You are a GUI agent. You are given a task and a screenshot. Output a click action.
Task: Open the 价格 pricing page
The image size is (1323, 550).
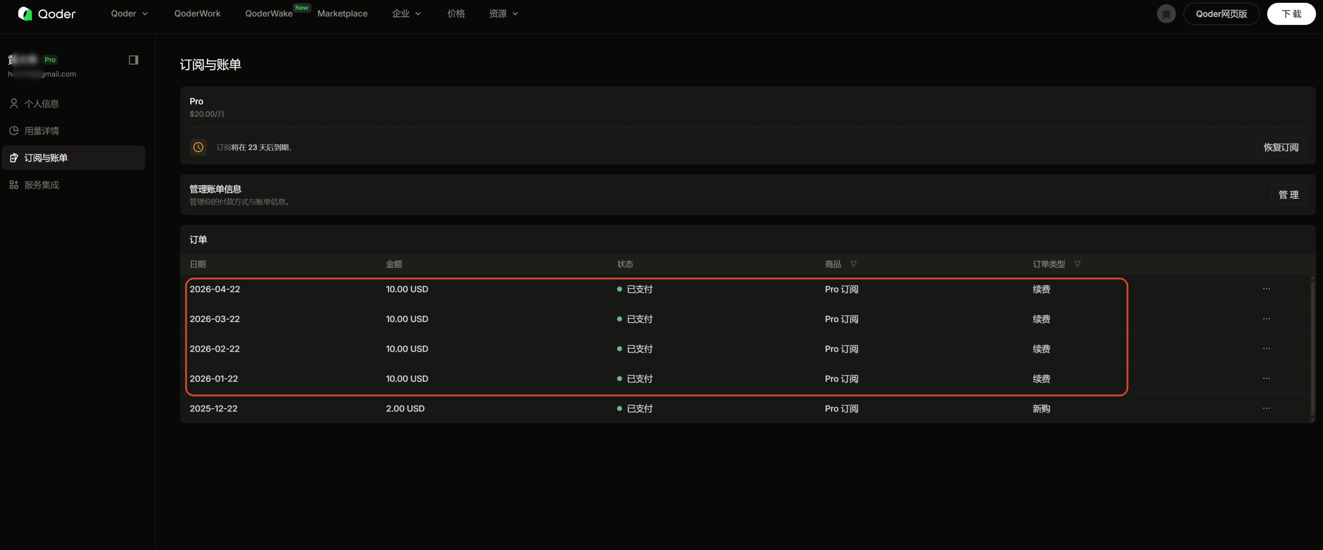[455, 14]
